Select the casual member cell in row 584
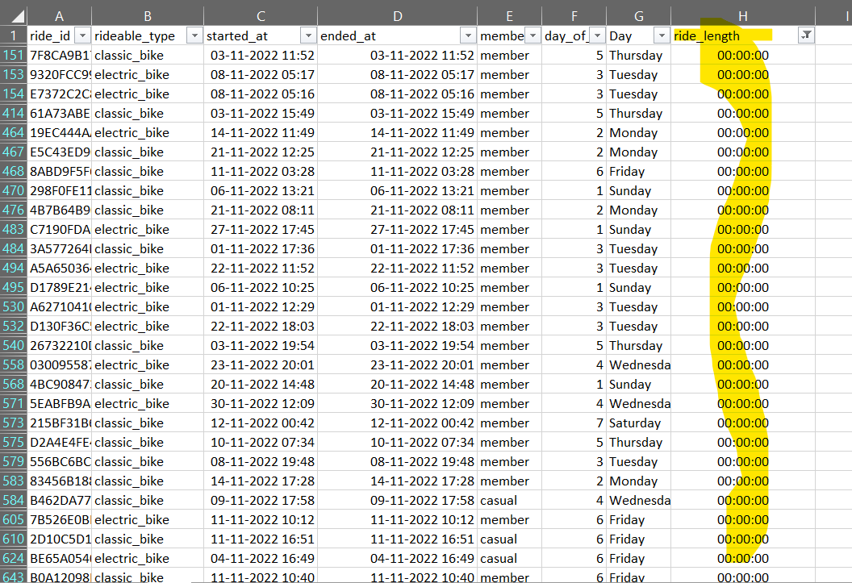 (504, 500)
